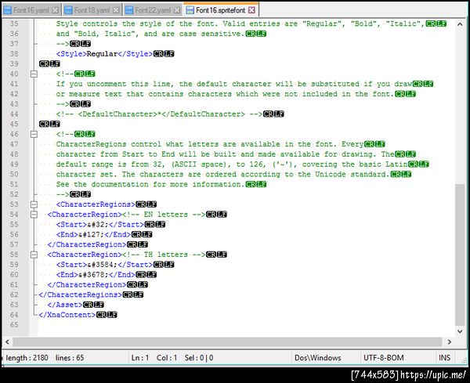Click the vertical scrollbar thumb
470x383 pixels.
[x=460, y=255]
